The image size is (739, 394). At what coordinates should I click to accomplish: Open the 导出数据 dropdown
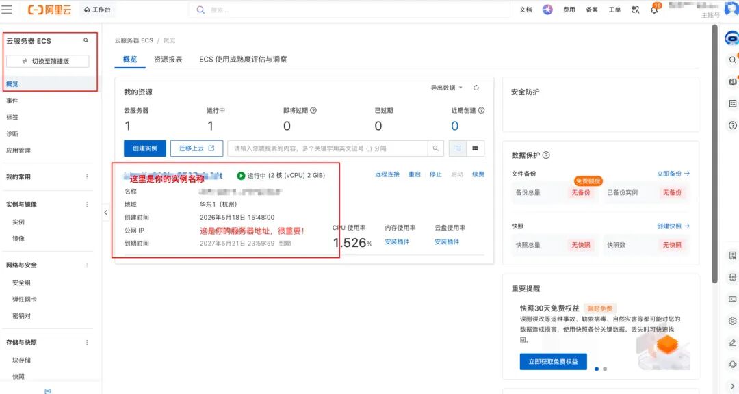[x=446, y=88]
